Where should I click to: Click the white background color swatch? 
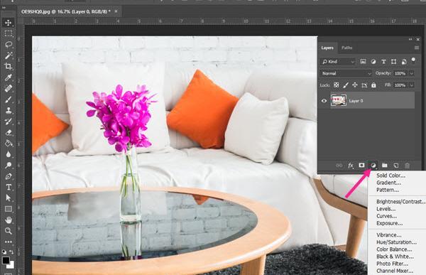pyautogui.click(x=11, y=266)
